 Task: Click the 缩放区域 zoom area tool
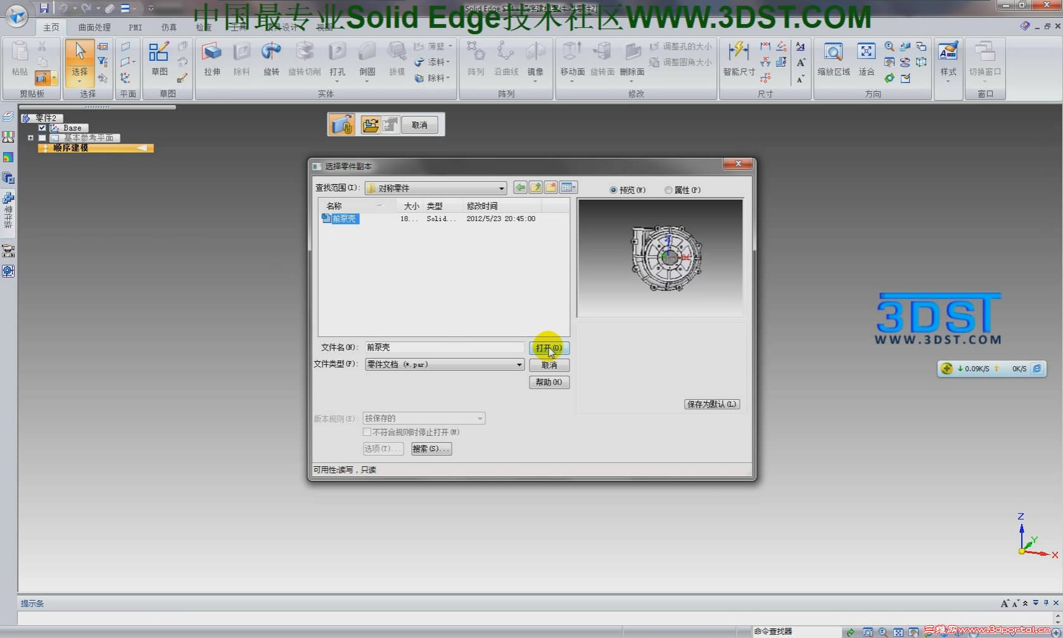[832, 60]
